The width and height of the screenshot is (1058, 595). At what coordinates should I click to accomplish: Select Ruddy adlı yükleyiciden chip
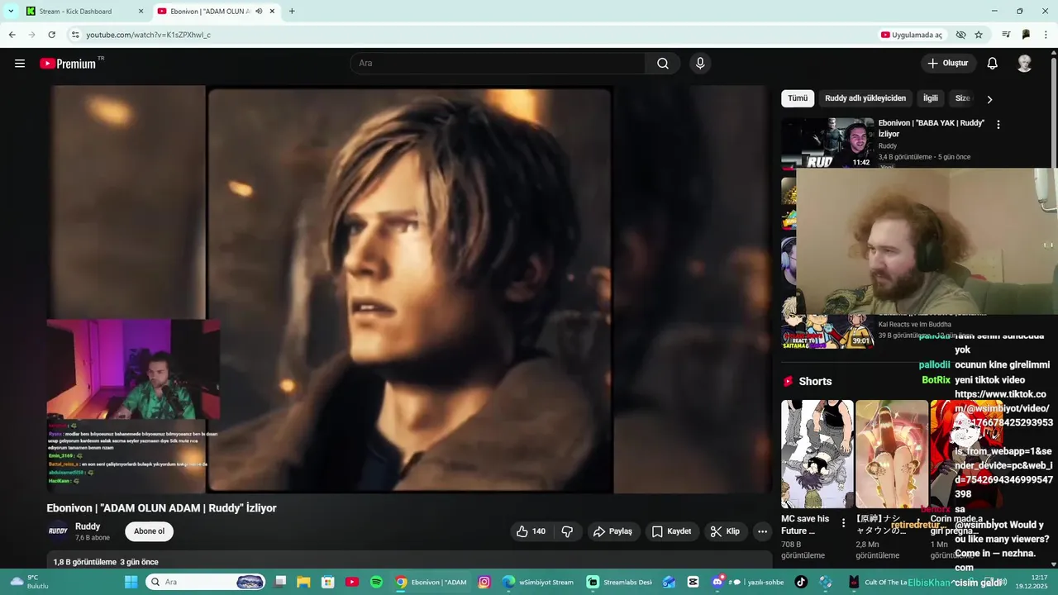click(865, 98)
